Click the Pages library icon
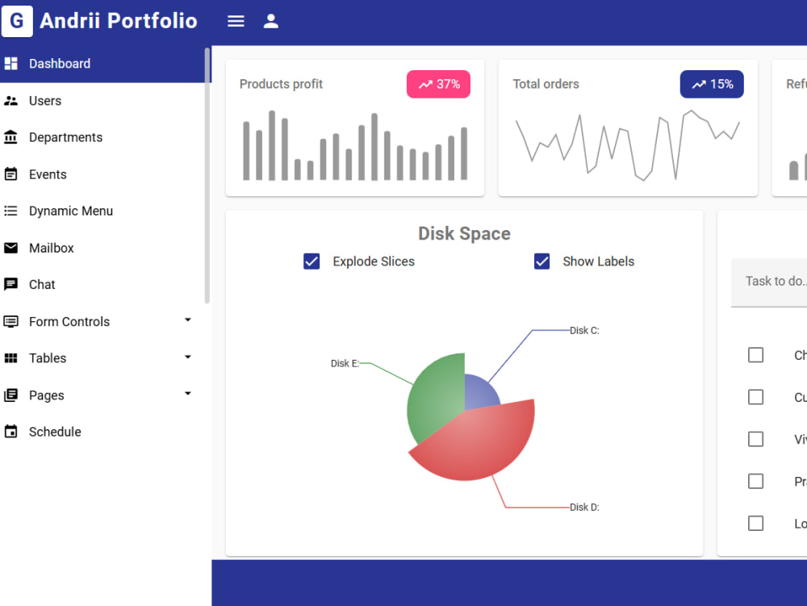 coord(10,395)
